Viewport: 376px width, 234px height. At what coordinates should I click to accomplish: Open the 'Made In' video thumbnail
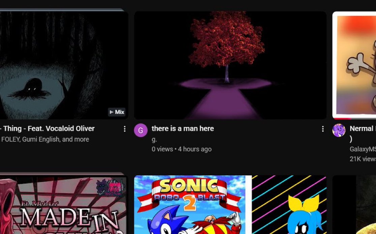click(64, 204)
